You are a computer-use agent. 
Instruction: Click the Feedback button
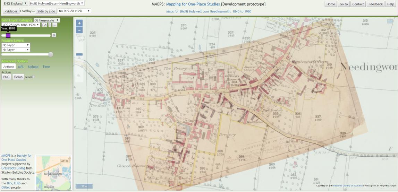pos(375,4)
